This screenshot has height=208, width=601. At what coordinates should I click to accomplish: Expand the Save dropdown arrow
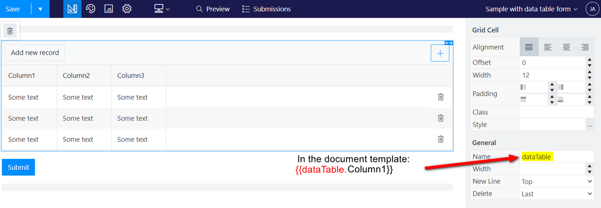pyautogui.click(x=40, y=9)
